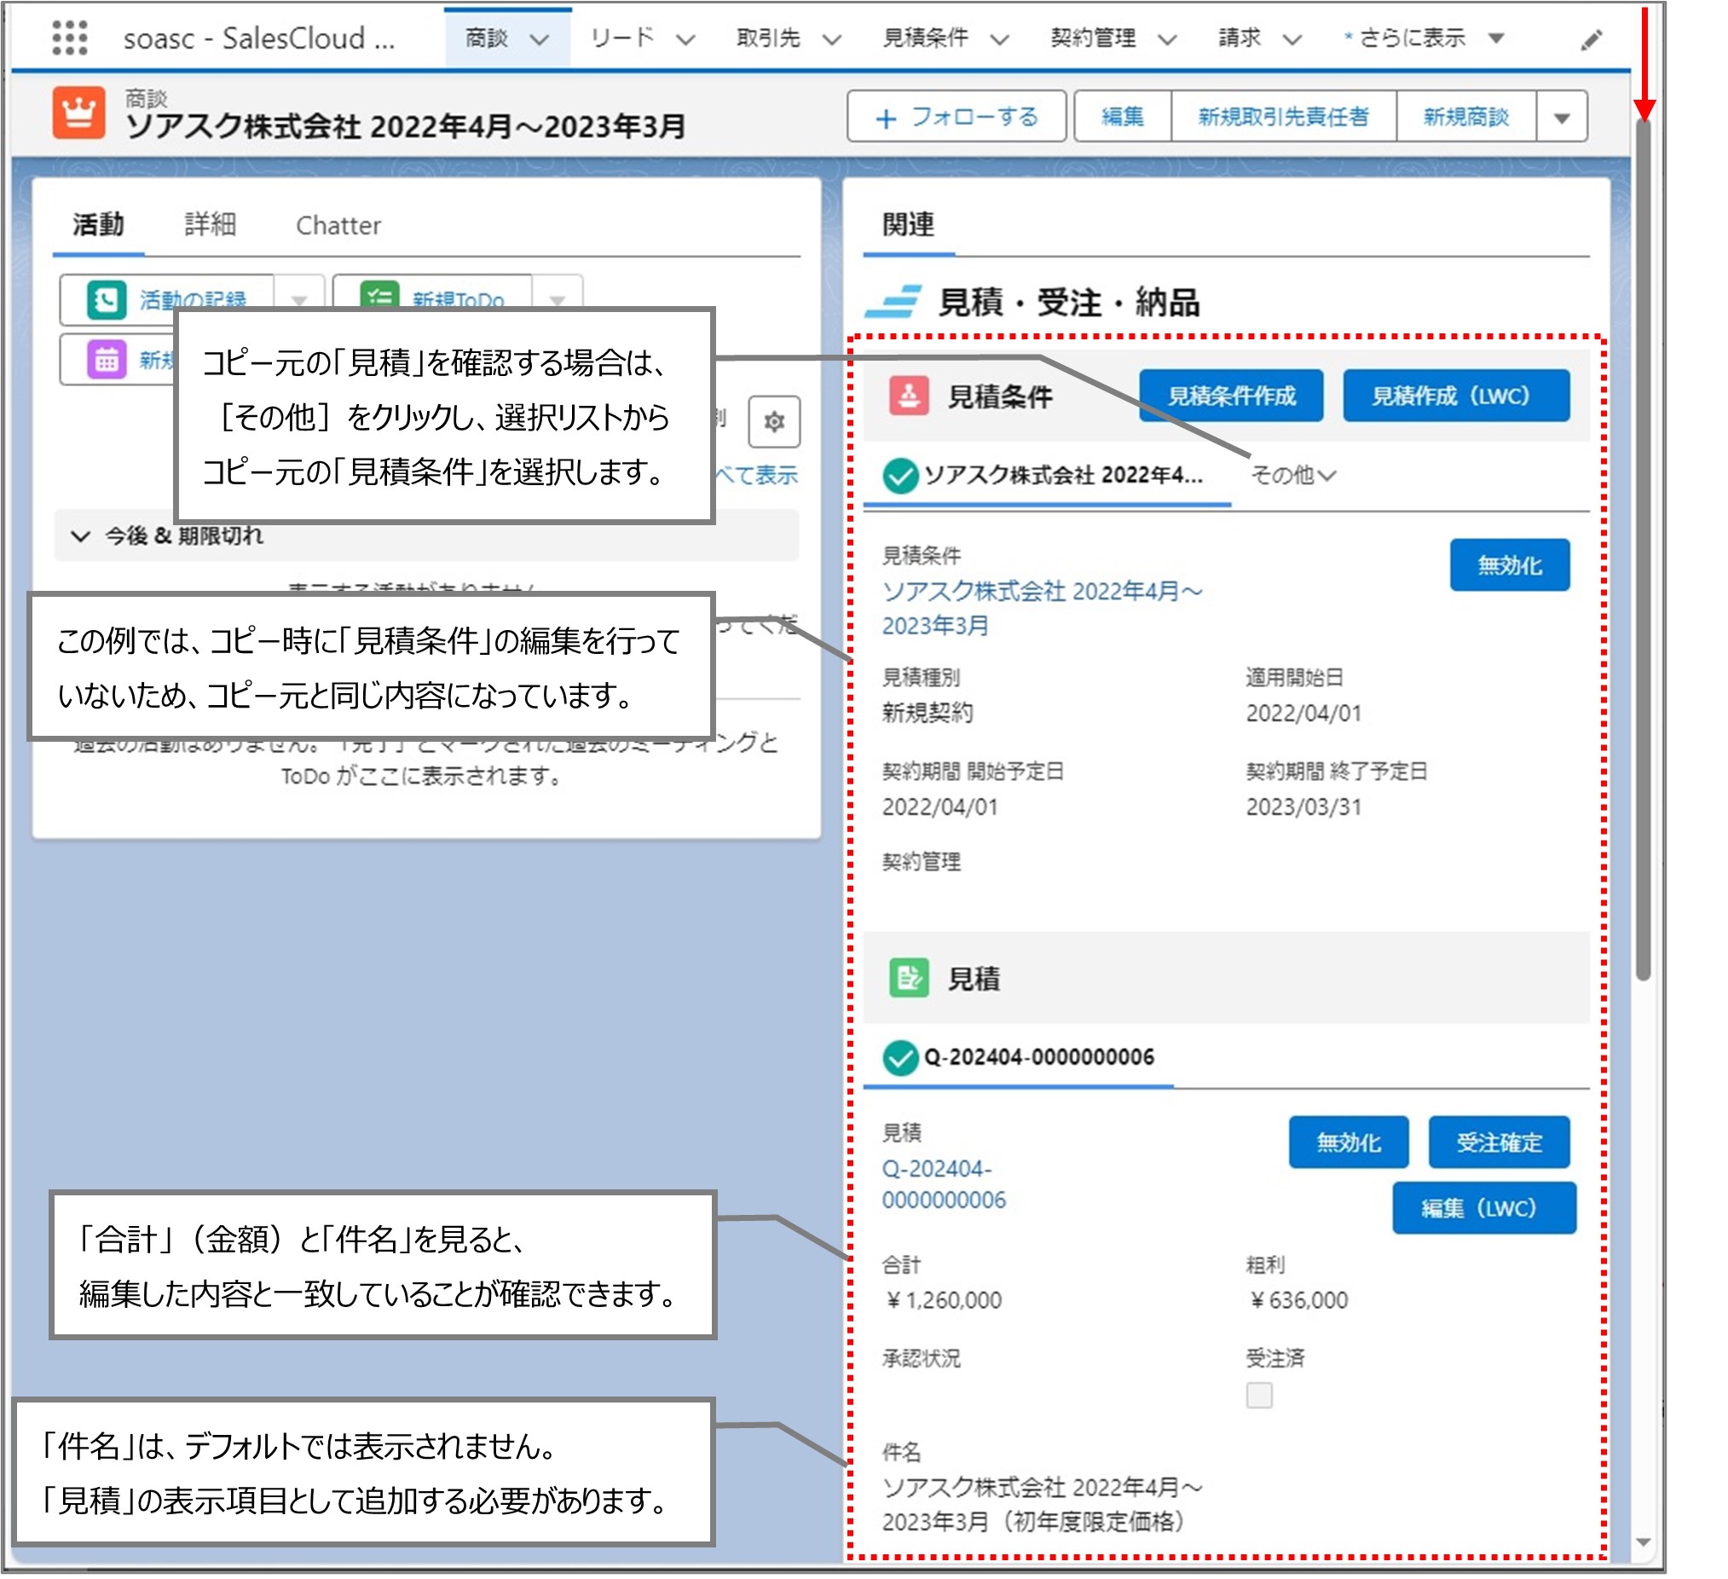The width and height of the screenshot is (1728, 1579).
Task: Click green check icon beside Q-202404-0000000006 tab
Action: tap(901, 1058)
